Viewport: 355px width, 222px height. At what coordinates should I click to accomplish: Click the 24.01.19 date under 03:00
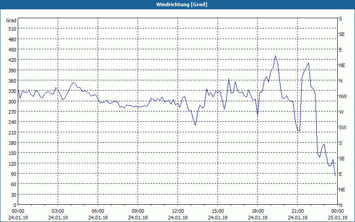58,218
